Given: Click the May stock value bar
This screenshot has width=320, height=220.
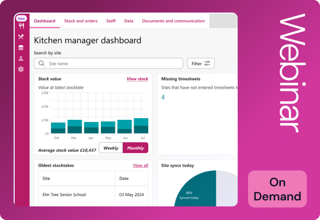Looking at the screenshot, I should point(108,127).
